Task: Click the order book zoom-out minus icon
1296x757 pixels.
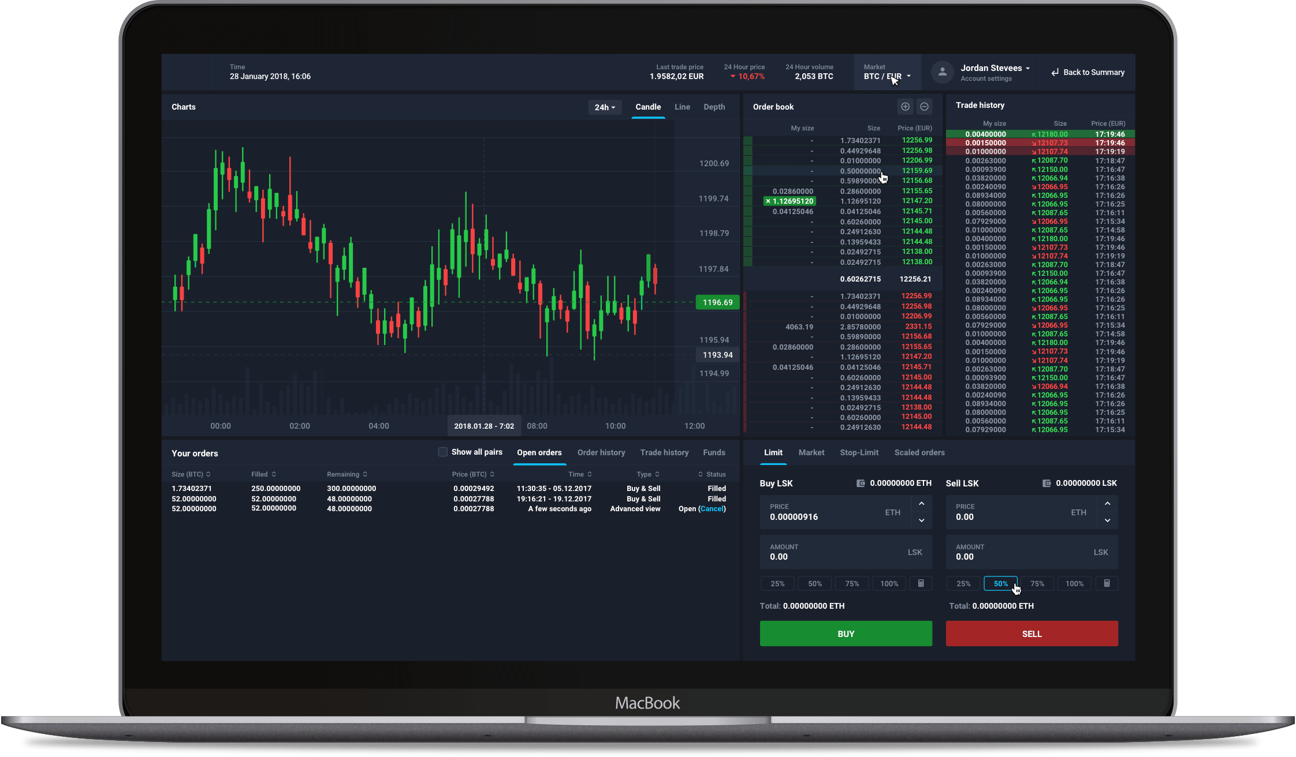Action: [x=924, y=107]
